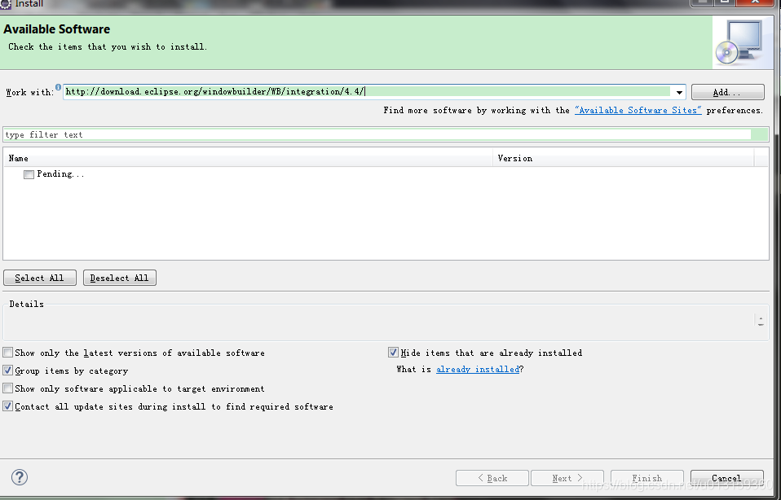This screenshot has height=500, width=781.
Task: Toggle Hide items already installed checkbox
Action: (x=394, y=353)
